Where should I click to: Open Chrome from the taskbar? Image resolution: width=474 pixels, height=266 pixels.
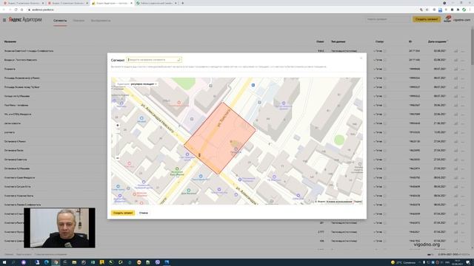pos(56,262)
